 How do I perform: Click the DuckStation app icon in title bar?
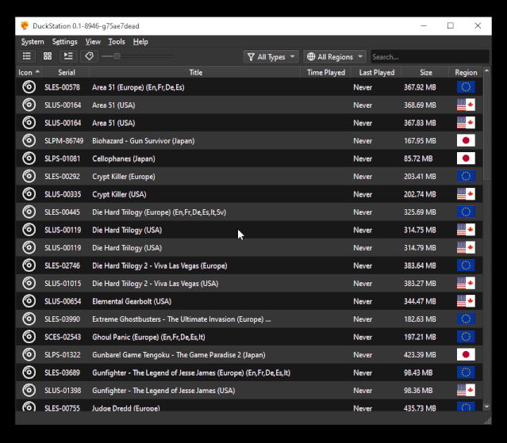click(x=25, y=26)
